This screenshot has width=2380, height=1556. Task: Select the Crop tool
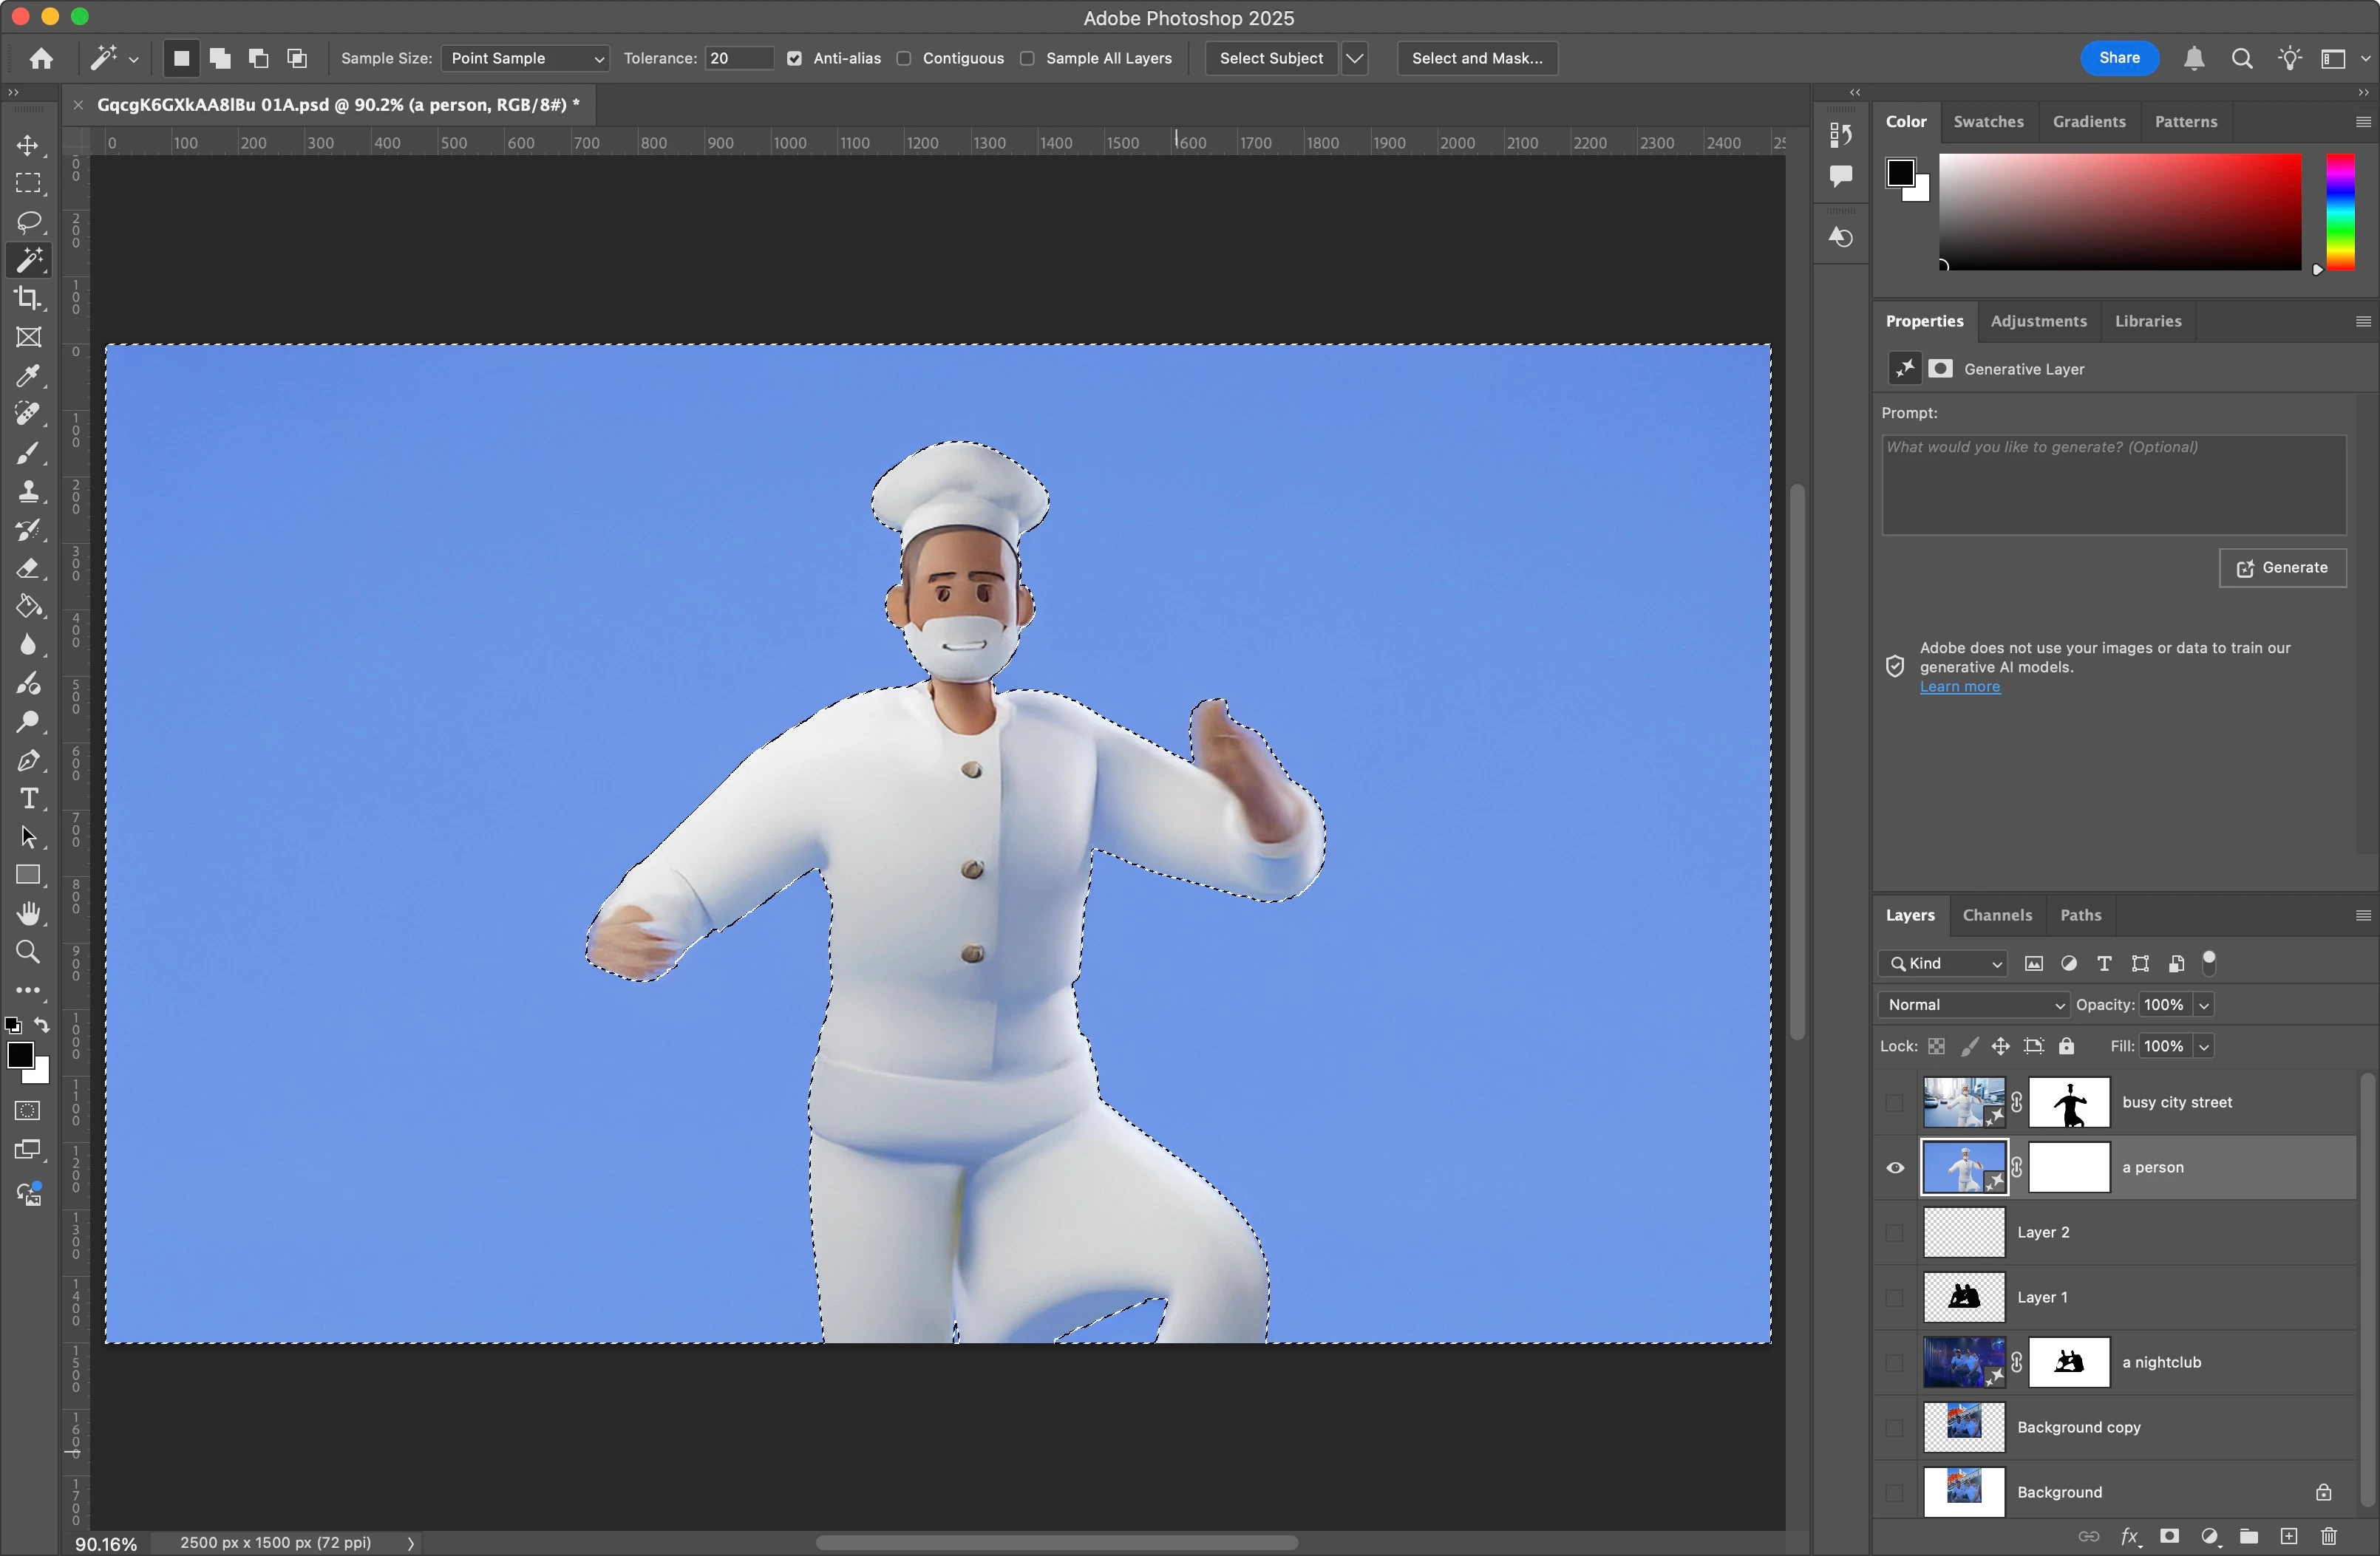(x=28, y=298)
